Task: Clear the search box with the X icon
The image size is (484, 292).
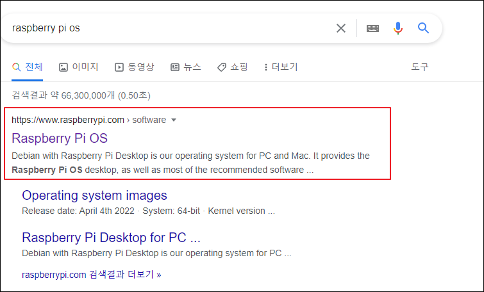Action: coord(341,28)
